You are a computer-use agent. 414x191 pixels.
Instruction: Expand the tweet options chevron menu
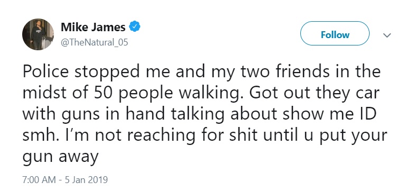pos(387,35)
